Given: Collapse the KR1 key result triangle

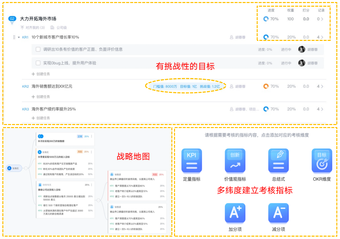Looking at the screenshot, I should point(19,37).
